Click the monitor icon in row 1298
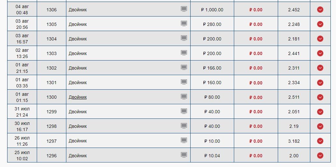 (184, 126)
